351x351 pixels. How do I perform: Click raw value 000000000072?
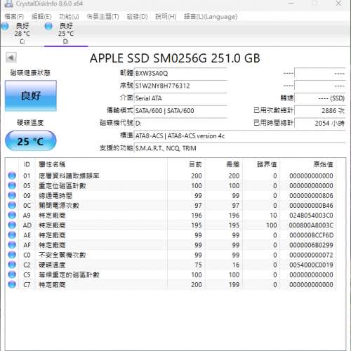(311, 255)
